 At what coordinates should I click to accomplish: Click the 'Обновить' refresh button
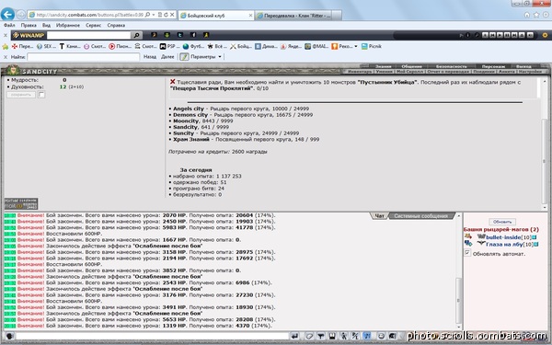pos(502,222)
